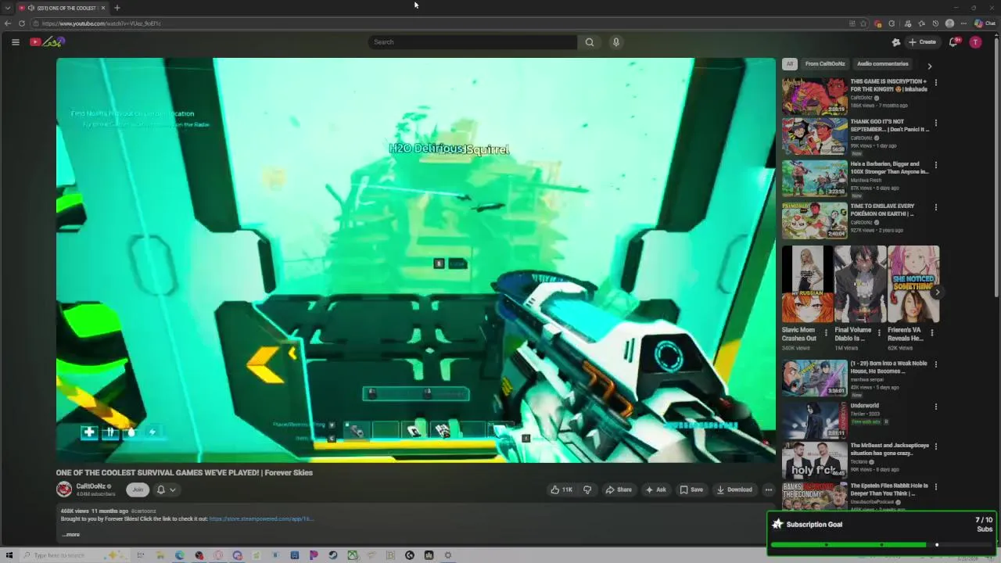Share the video
This screenshot has width=1001, height=563.
(x=619, y=489)
